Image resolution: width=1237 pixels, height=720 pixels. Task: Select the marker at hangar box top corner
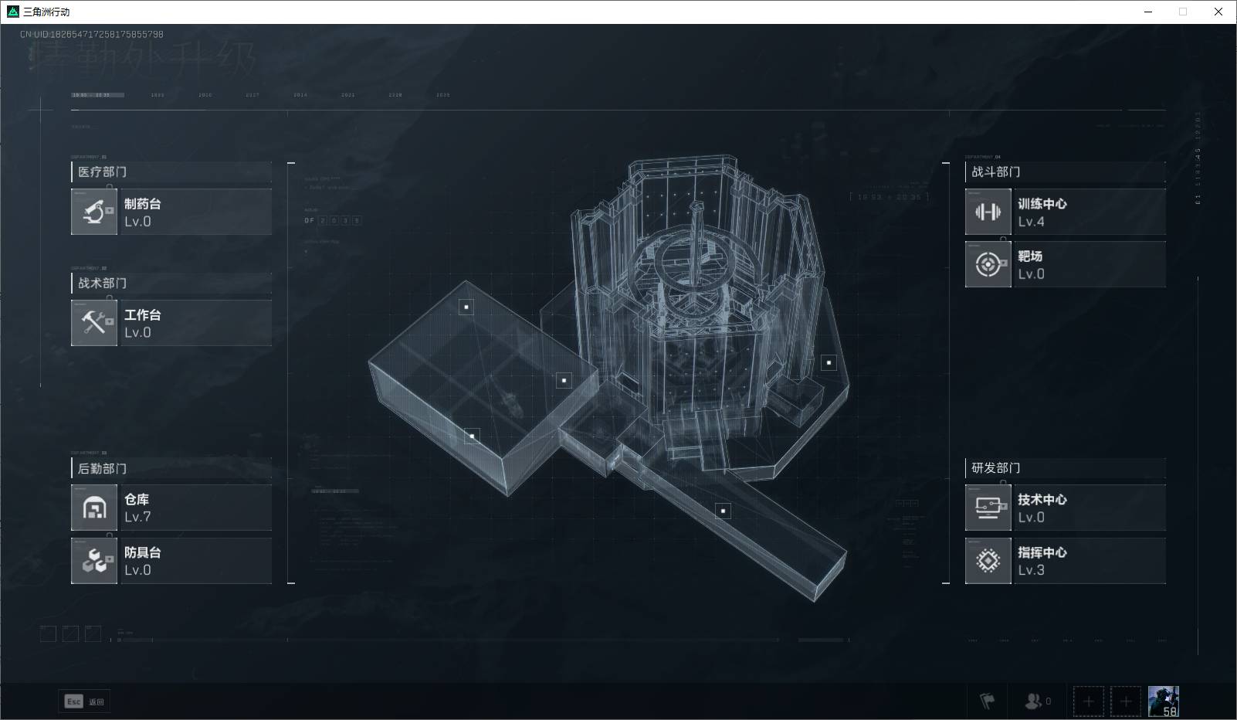(x=466, y=307)
